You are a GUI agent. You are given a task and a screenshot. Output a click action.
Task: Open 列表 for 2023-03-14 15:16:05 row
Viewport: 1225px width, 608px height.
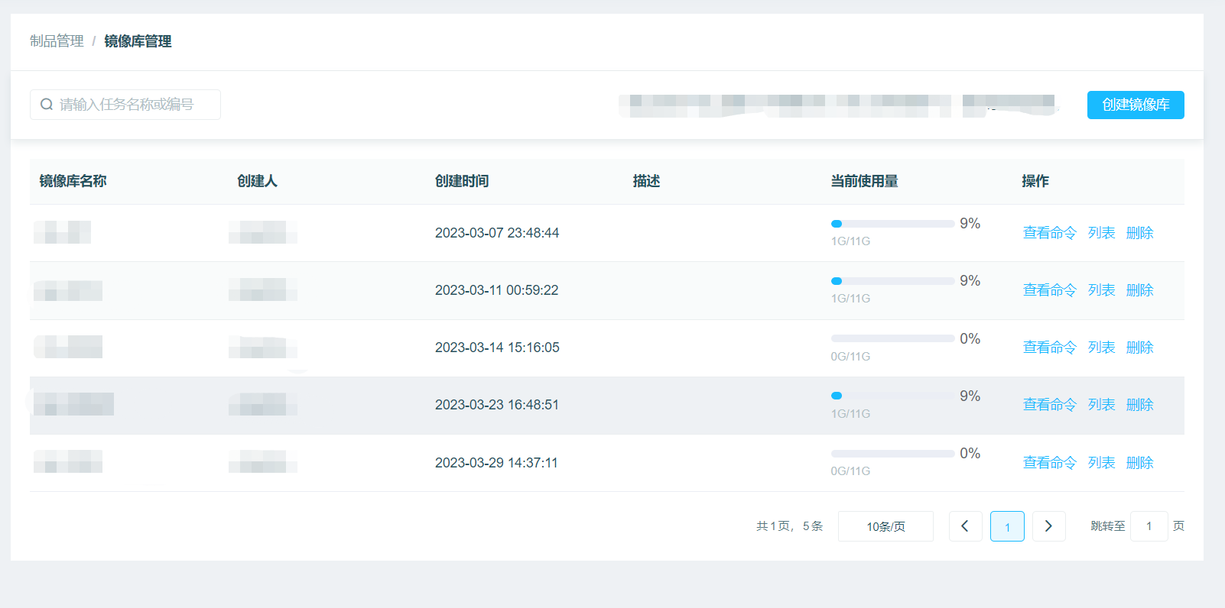(1101, 348)
